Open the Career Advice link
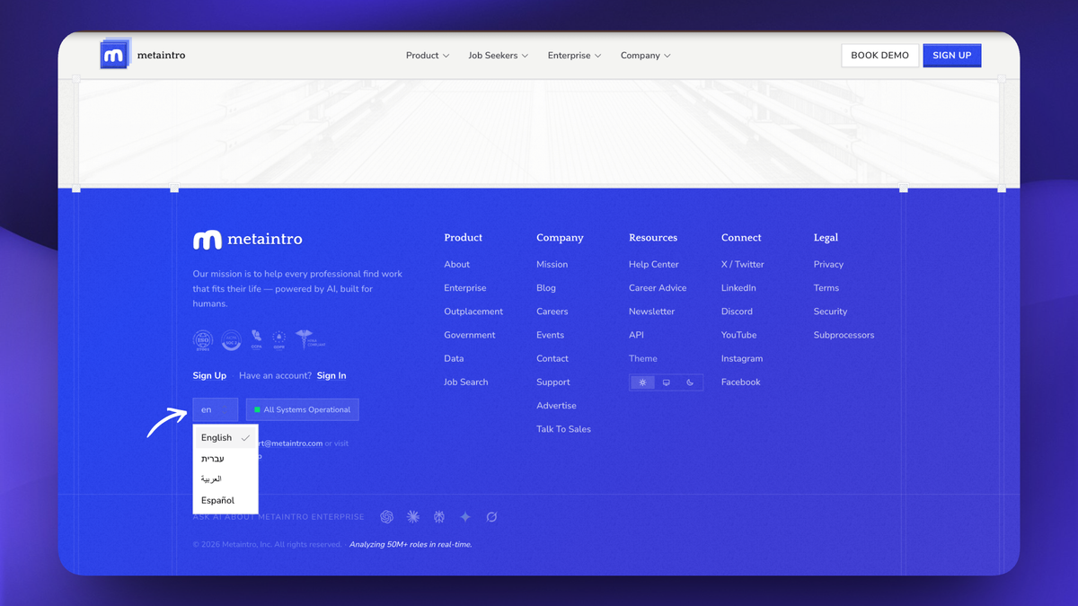 (x=658, y=288)
